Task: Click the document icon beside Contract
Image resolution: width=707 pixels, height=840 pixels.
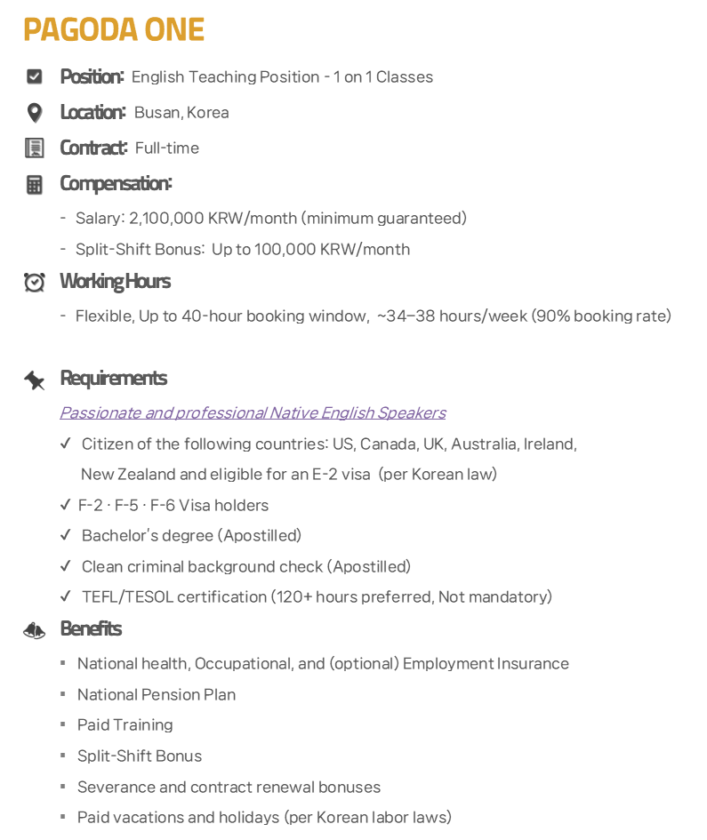Action: 35,148
